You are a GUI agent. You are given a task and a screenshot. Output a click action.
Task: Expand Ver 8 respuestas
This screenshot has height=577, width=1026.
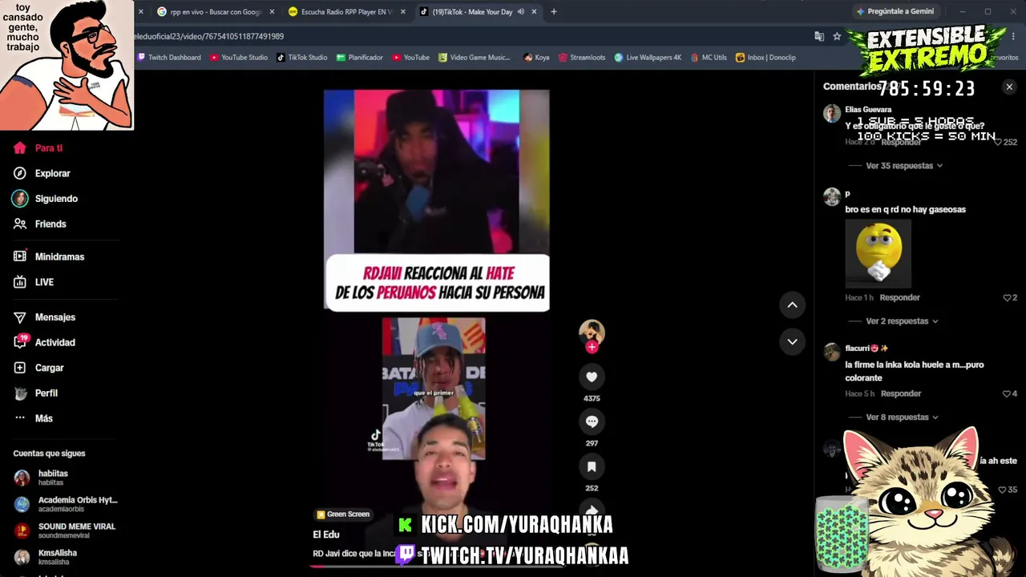pos(902,418)
